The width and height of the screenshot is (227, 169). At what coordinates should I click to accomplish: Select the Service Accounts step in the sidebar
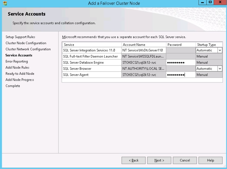click(19, 55)
